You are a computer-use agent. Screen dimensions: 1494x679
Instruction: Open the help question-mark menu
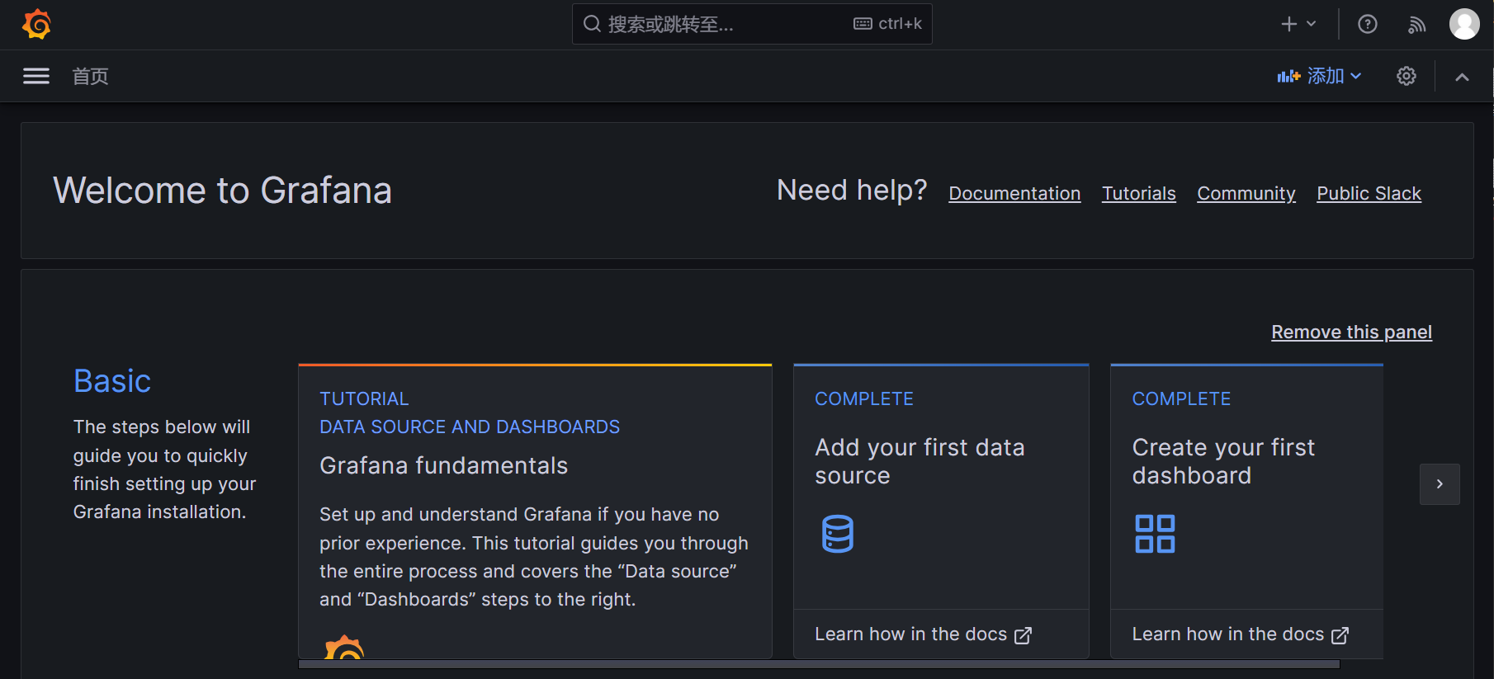1368,24
